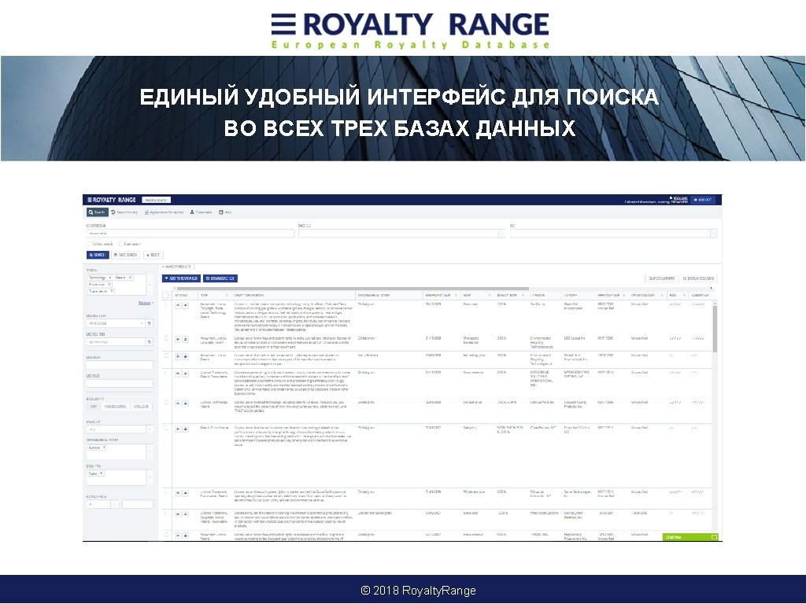Click download icon in the Wholesale price row

[x=185, y=493]
